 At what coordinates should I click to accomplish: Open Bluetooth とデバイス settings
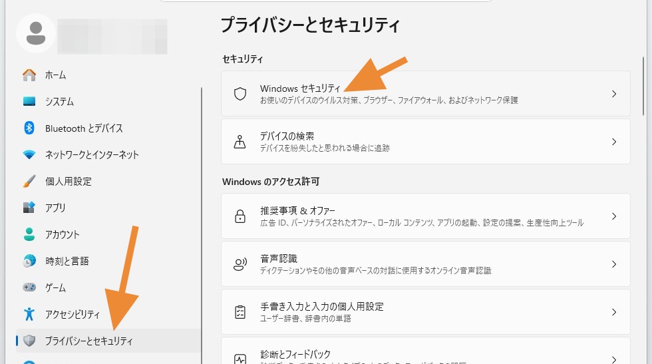pyautogui.click(x=108, y=128)
